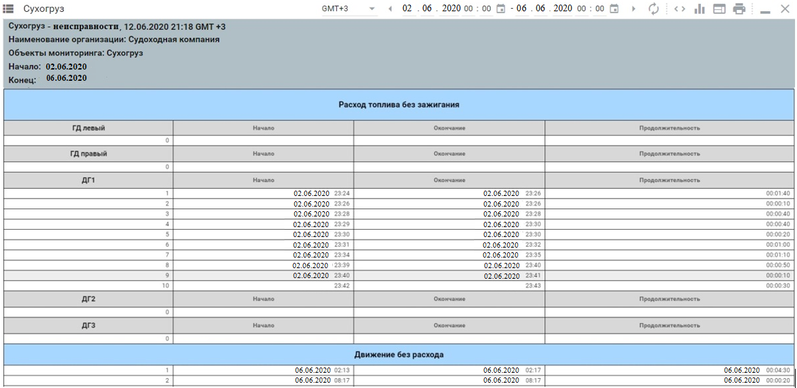Print the report
The image size is (797, 388).
(739, 9)
